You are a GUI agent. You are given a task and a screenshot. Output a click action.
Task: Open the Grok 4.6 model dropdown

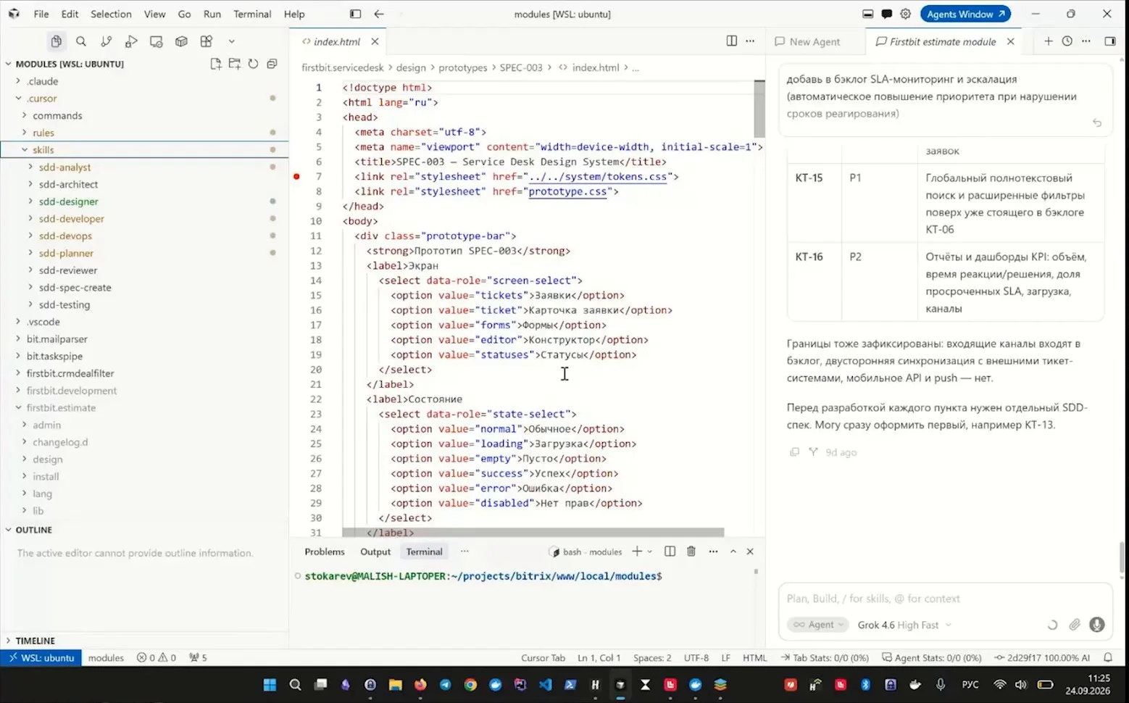pyautogui.click(x=904, y=625)
